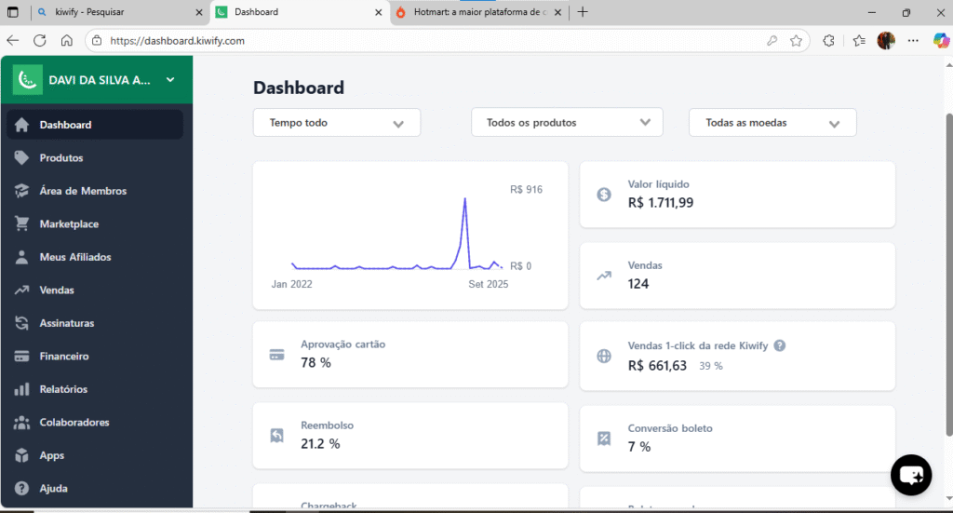The width and height of the screenshot is (953, 513).
Task: Click the browser address bar URL
Action: click(x=372, y=41)
